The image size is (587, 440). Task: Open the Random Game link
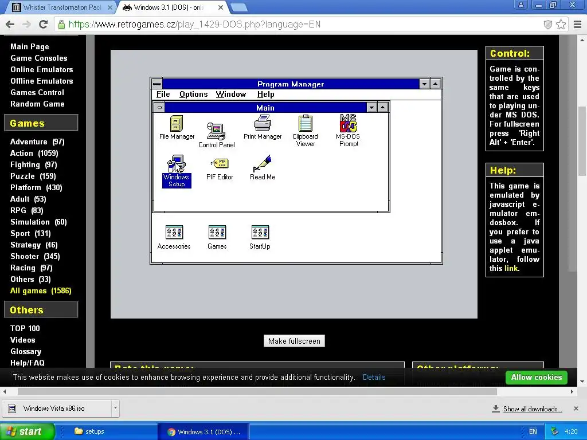[x=37, y=104]
